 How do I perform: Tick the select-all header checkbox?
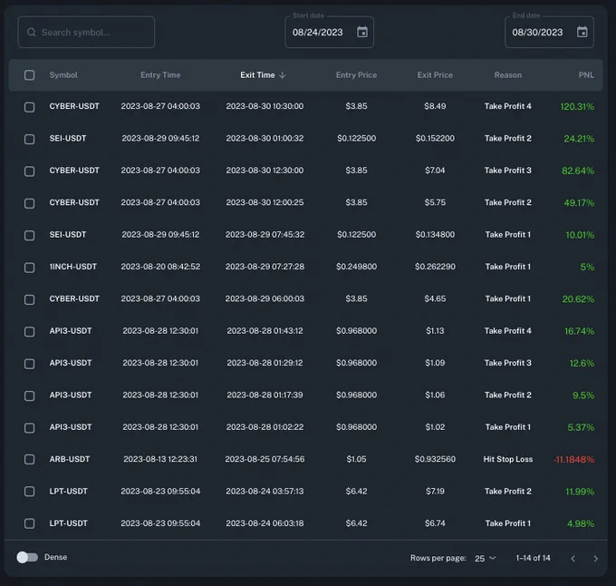click(30, 75)
